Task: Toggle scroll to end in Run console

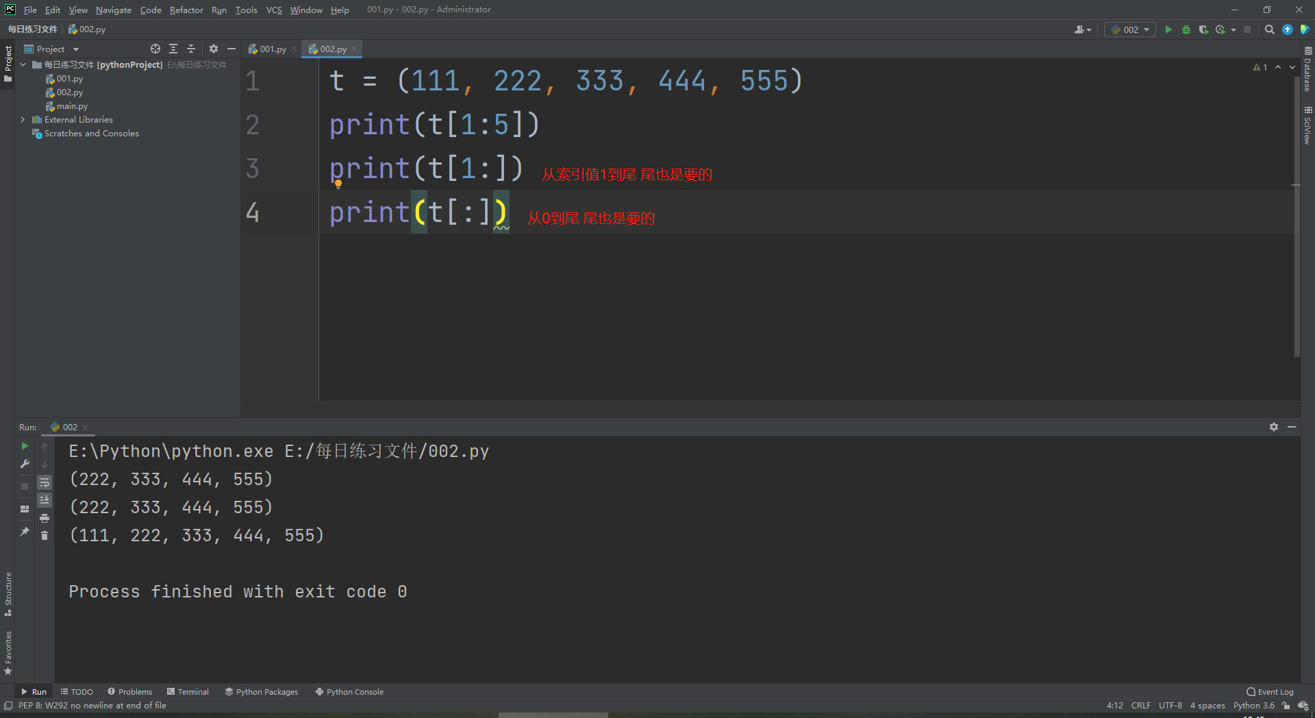Action: (45, 500)
